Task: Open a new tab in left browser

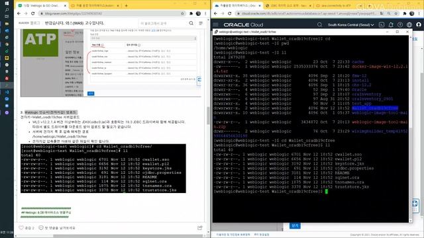Action: tap(127, 5)
